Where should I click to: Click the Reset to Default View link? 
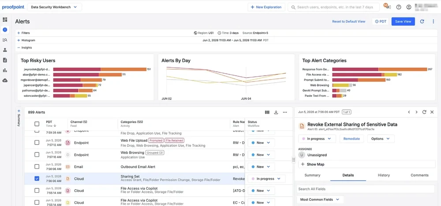[x=349, y=21]
